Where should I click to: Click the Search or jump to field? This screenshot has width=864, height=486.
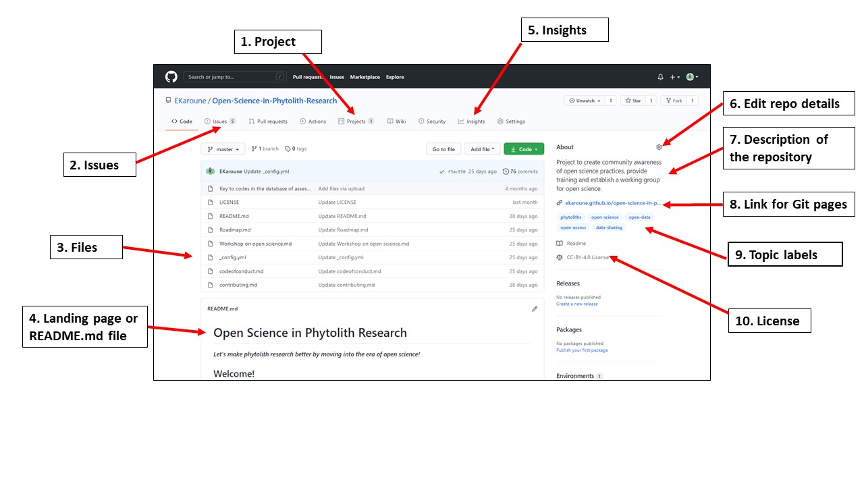tap(233, 77)
